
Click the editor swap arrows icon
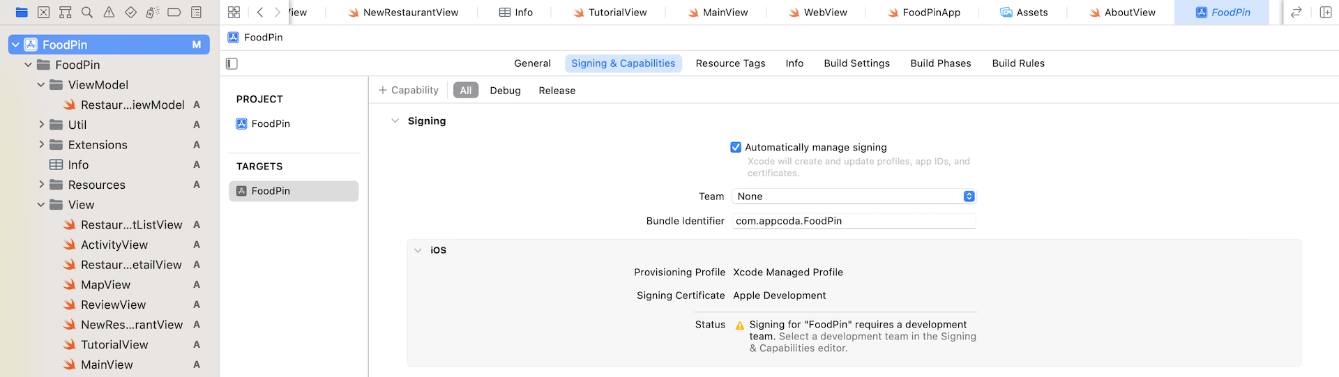1296,12
